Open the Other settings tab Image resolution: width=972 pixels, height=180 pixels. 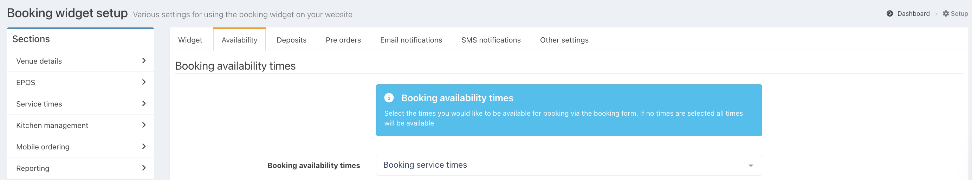(564, 40)
